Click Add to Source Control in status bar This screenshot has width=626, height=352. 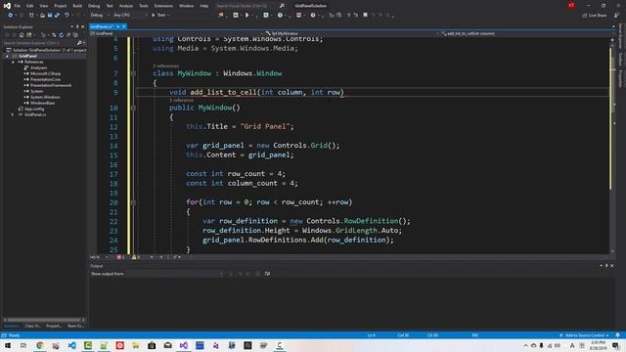[x=584, y=335]
